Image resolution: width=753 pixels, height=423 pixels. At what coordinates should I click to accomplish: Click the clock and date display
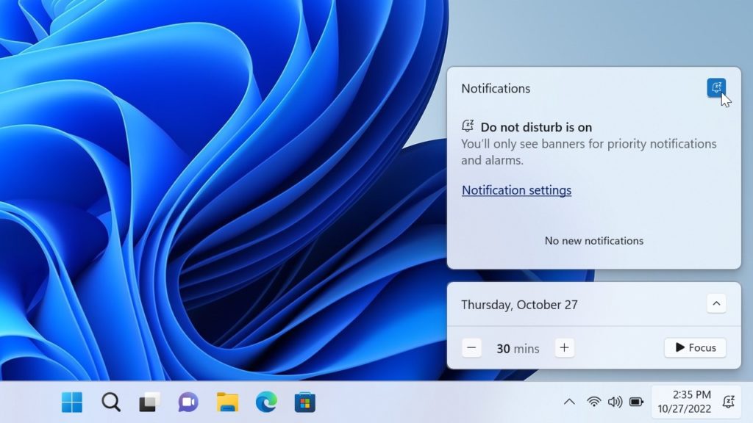pyautogui.click(x=684, y=402)
